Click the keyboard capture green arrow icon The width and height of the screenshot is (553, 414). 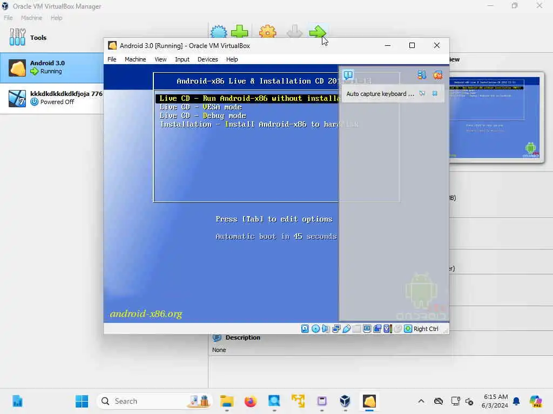(x=408, y=328)
